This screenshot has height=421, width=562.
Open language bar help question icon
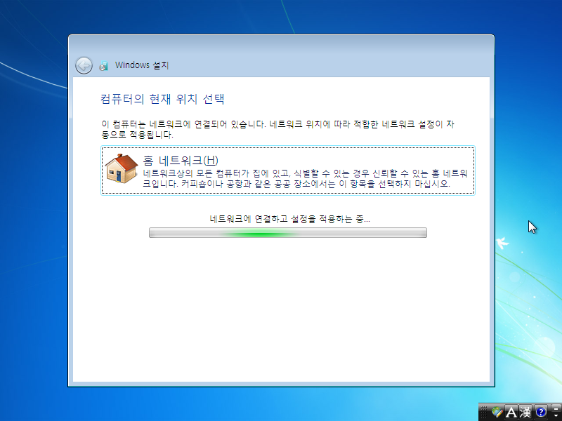(541, 412)
